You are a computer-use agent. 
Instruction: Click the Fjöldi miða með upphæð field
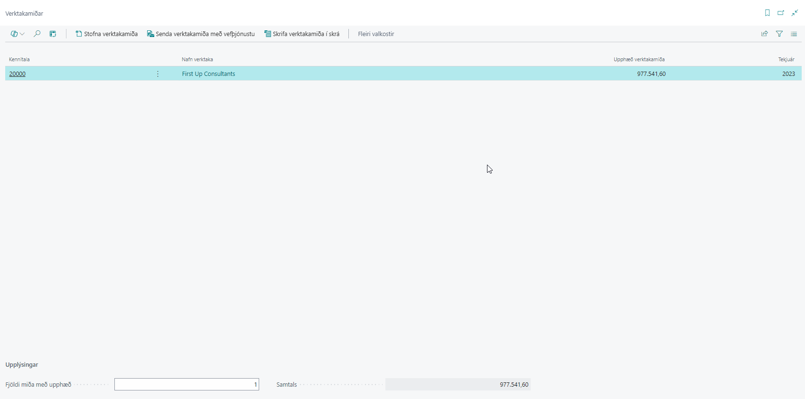pos(187,384)
